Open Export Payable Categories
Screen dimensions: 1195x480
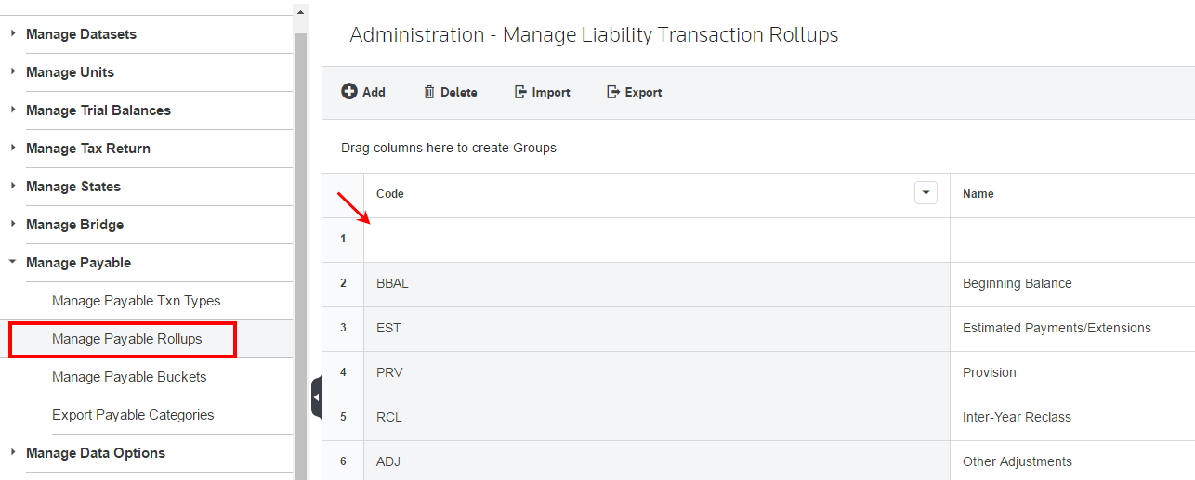click(133, 415)
